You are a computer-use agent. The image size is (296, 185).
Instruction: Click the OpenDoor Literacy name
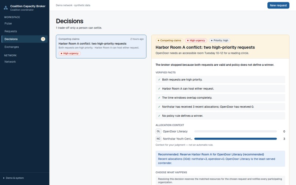coord(175,131)
